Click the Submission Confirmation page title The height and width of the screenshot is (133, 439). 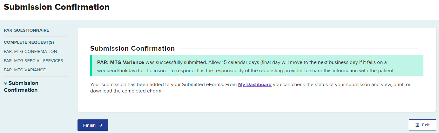coord(57,7)
